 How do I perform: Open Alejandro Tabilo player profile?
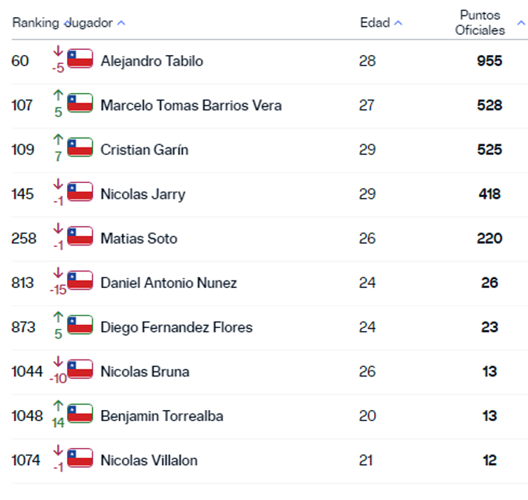(152, 61)
